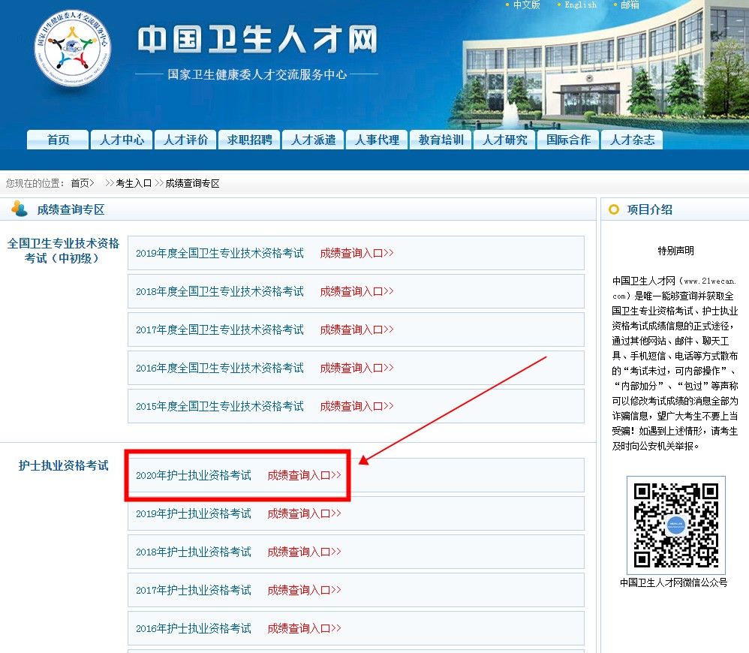Open the 邮箱 link at top
The height and width of the screenshot is (653, 749).
click(x=630, y=5)
